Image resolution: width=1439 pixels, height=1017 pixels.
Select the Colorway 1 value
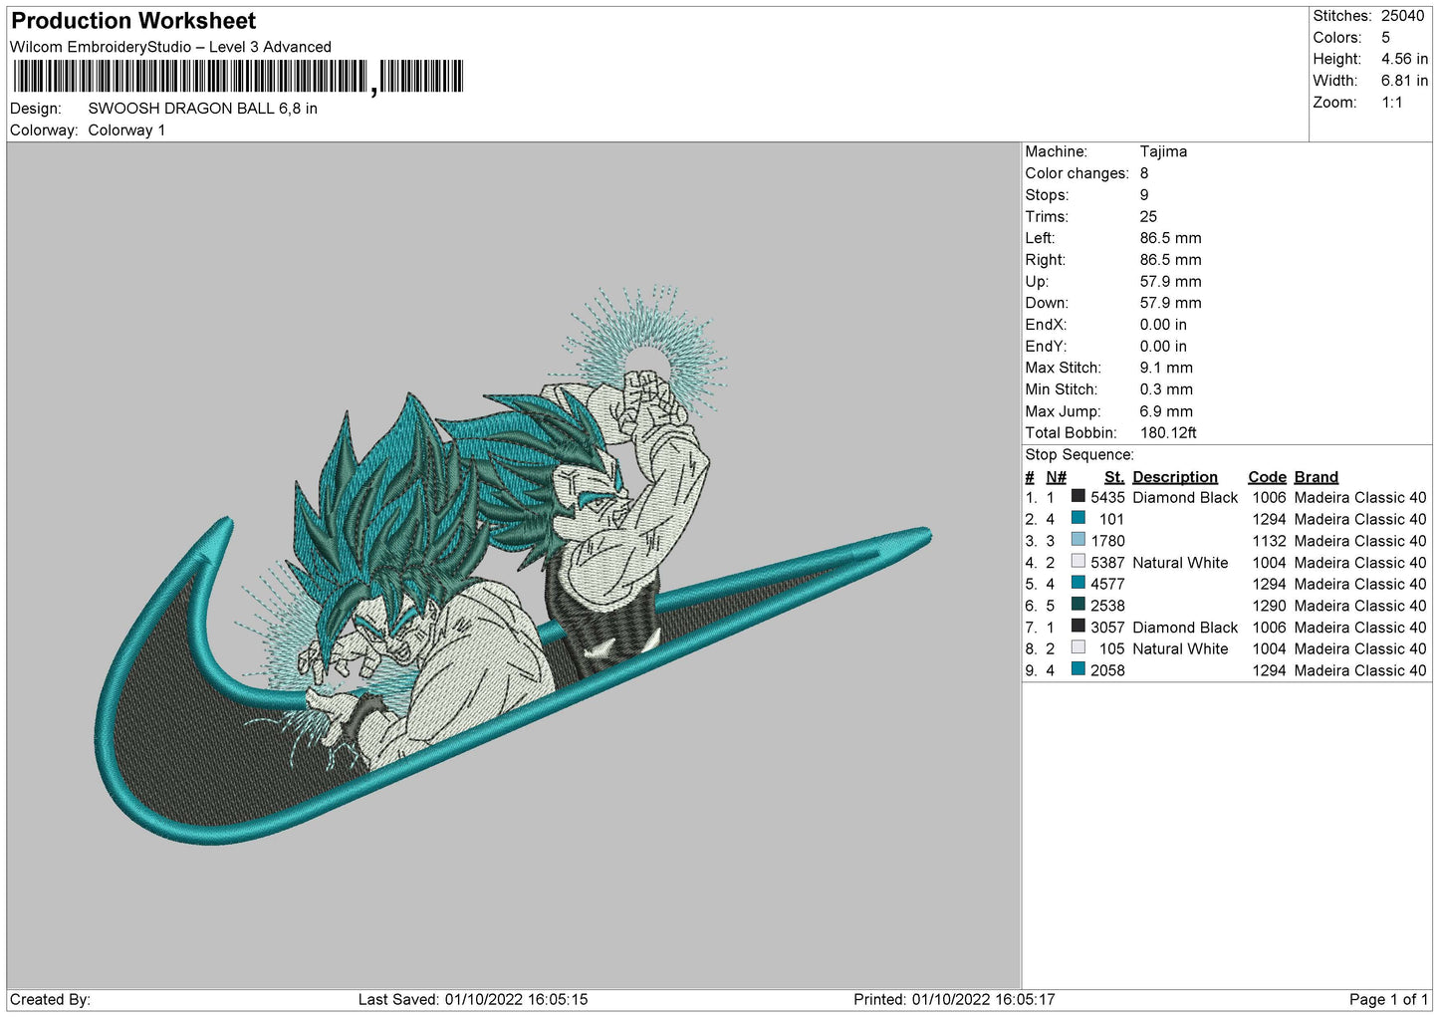pyautogui.click(x=126, y=130)
